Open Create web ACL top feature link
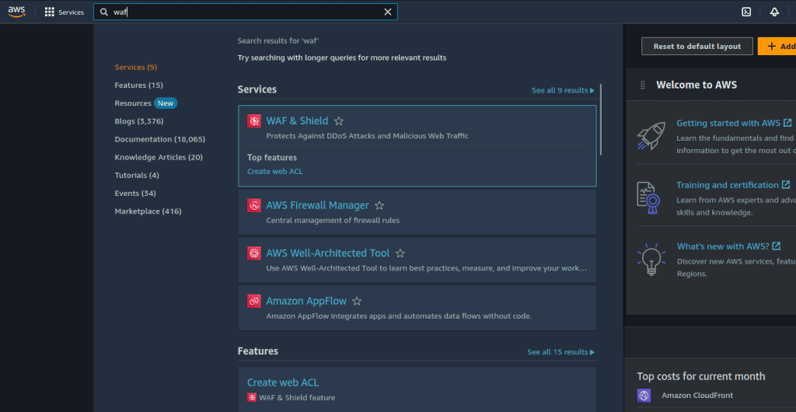This screenshot has width=796, height=412. 274,172
